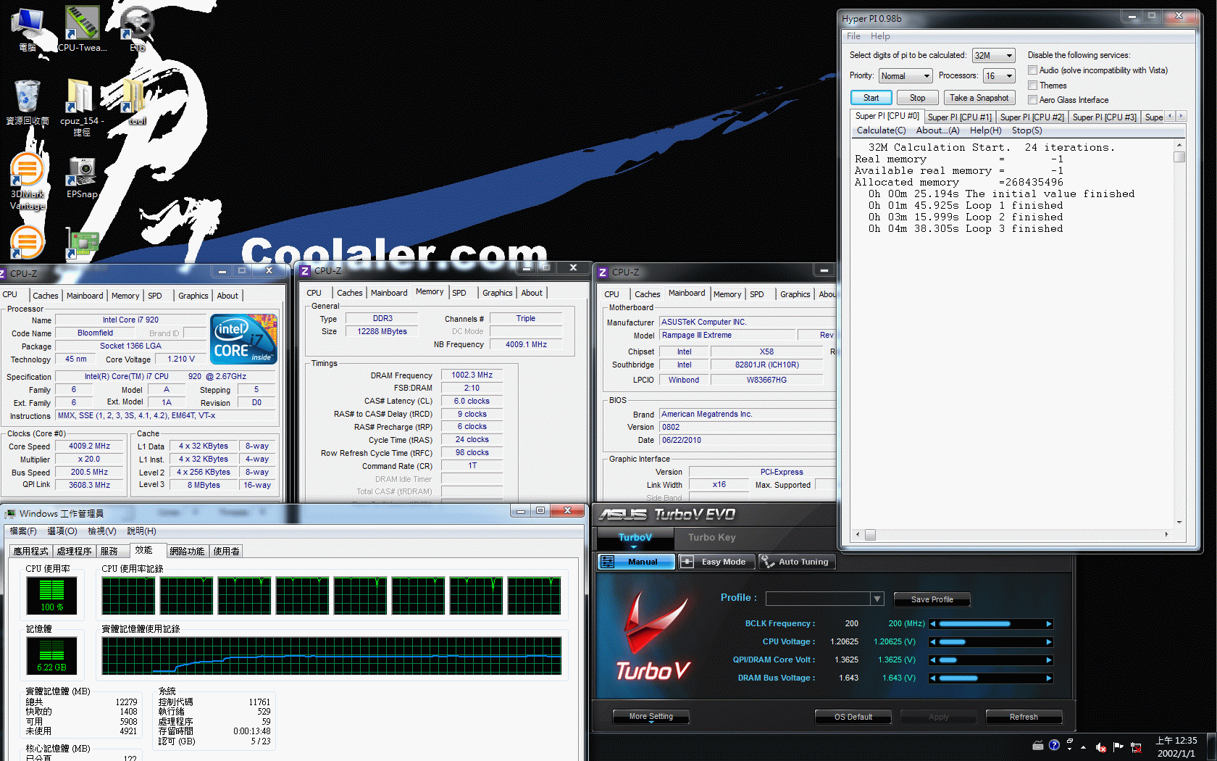Screen dimensions: 1217x761
Task: Switch to Turbo Key tab in TurboV
Action: (x=711, y=538)
